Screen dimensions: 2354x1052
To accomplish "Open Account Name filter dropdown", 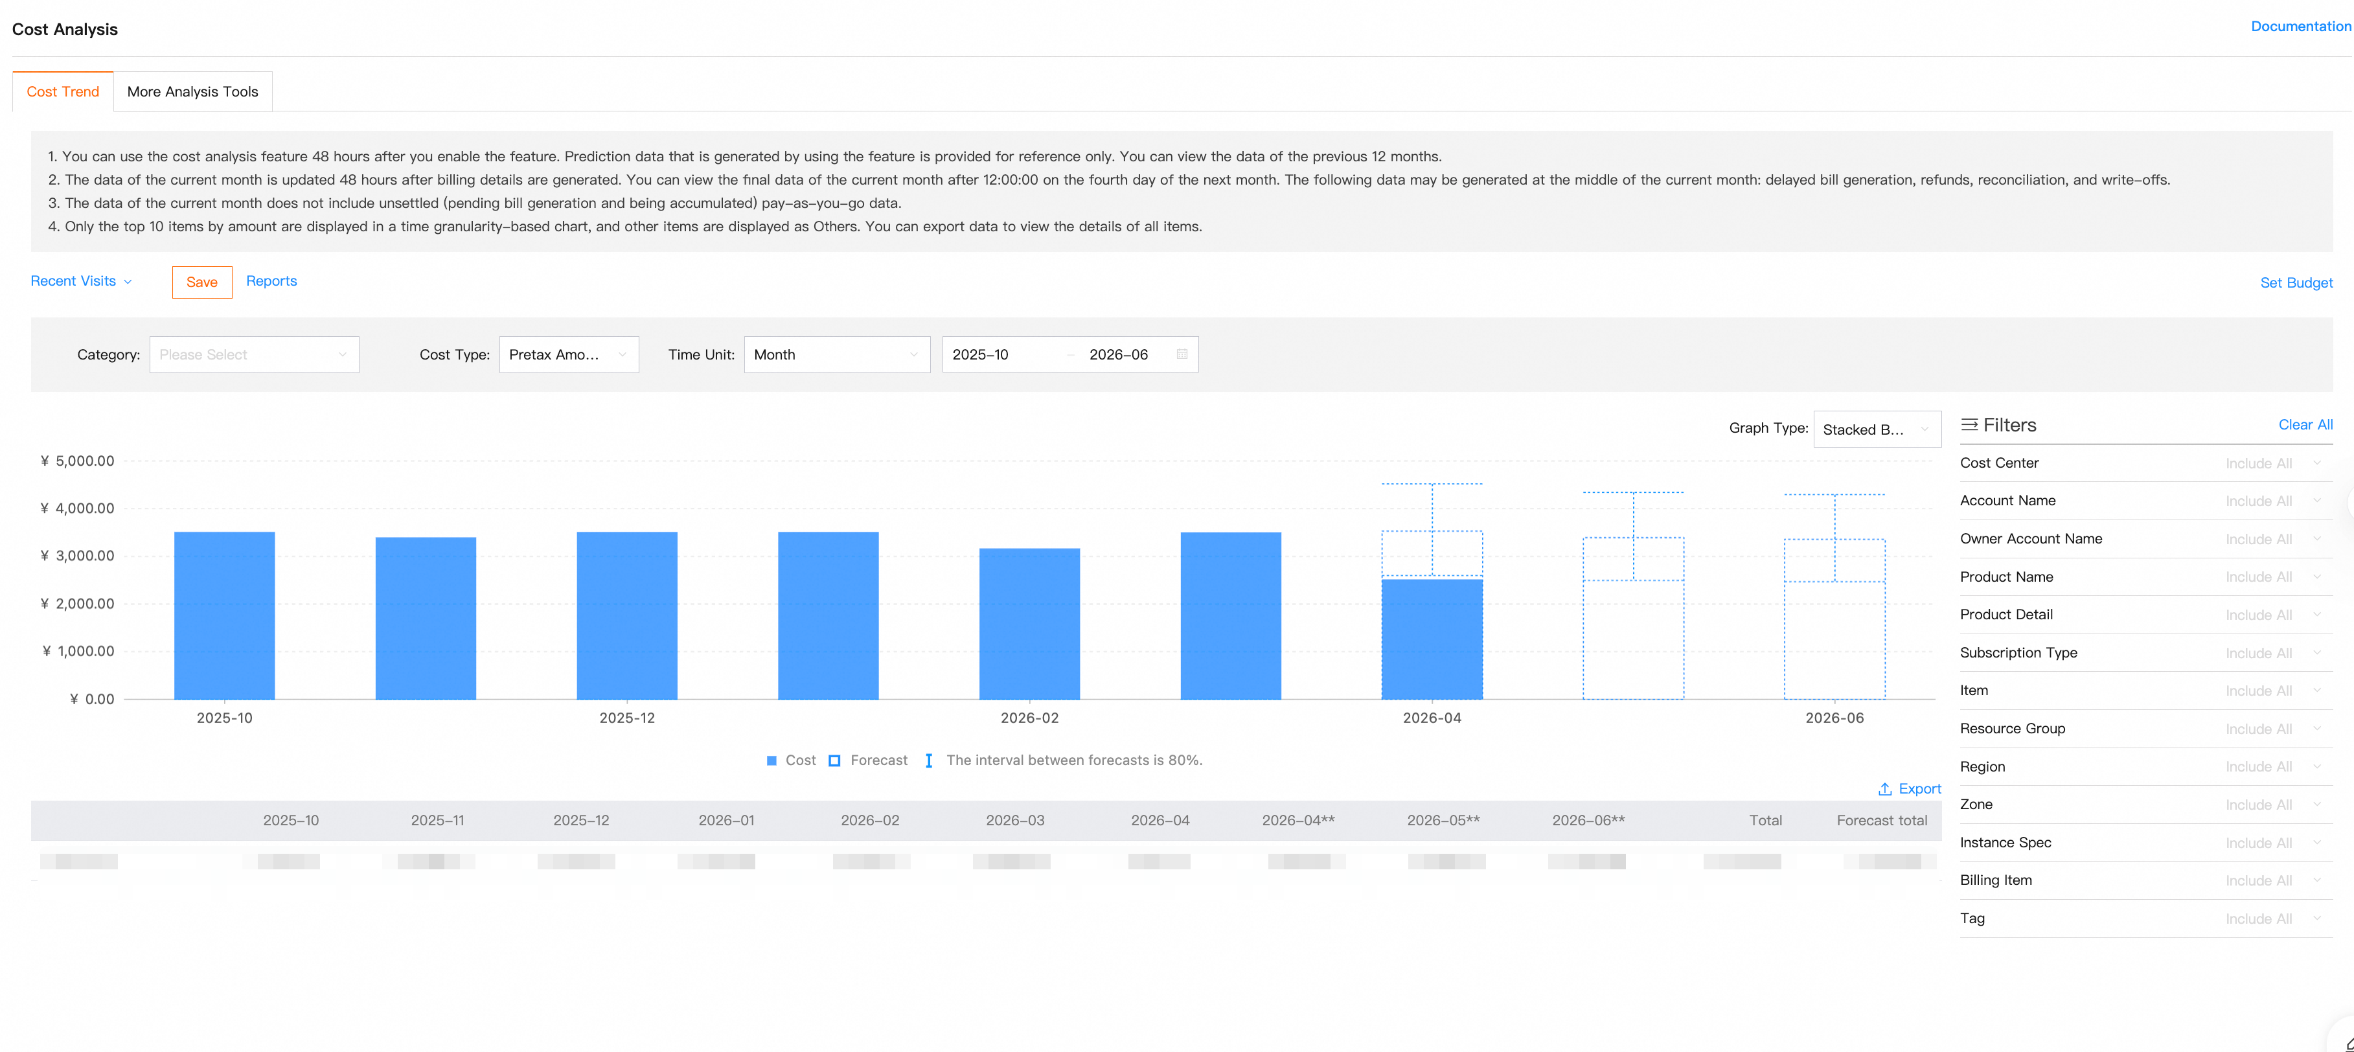I will coord(2272,501).
